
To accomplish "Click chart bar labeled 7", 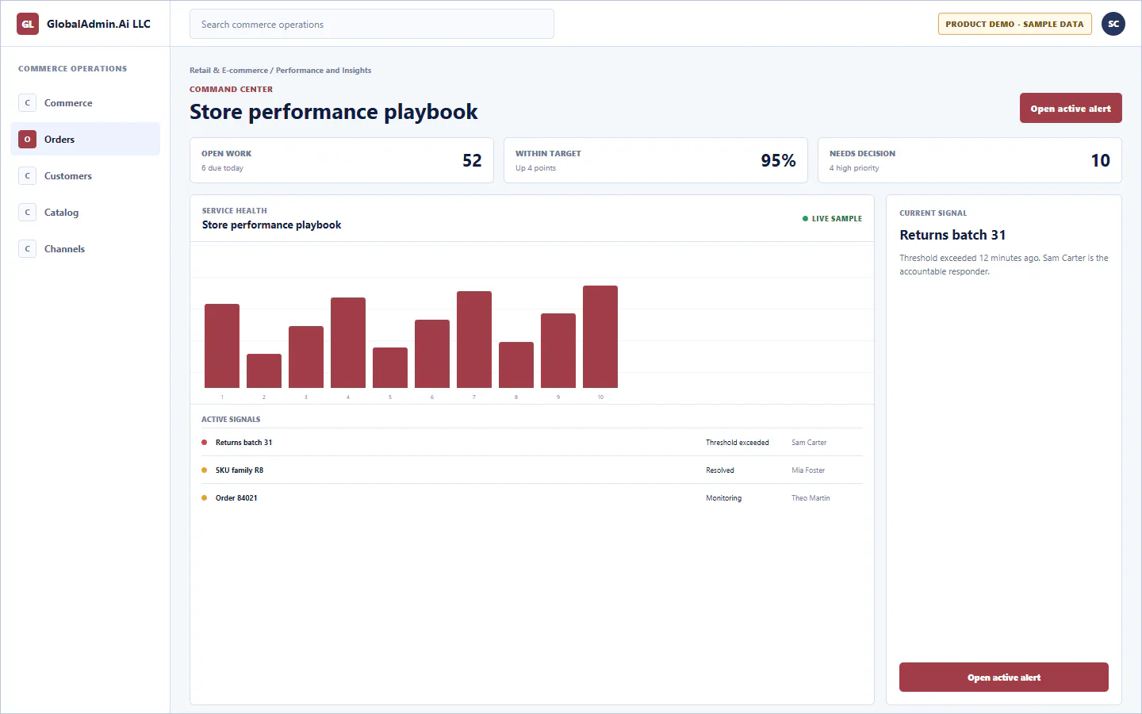I will [x=474, y=340].
